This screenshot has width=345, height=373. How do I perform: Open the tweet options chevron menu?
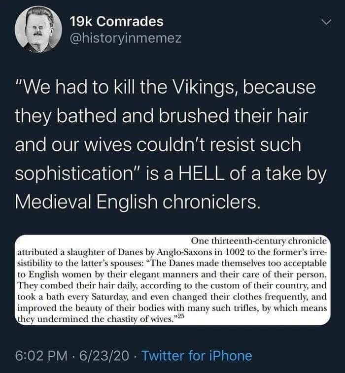[326, 22]
